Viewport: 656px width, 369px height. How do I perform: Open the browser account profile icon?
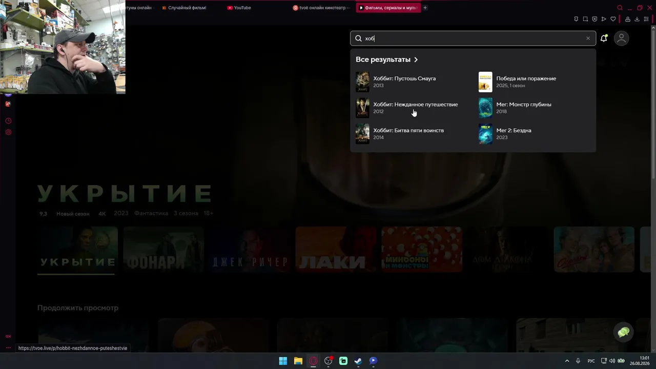pyautogui.click(x=628, y=19)
